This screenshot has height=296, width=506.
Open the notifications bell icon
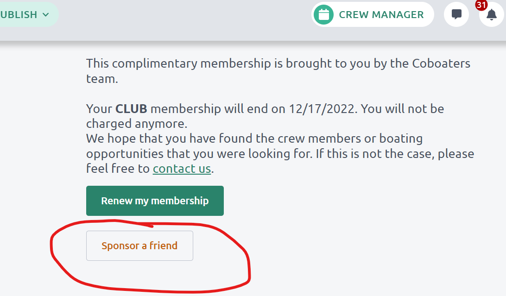tap(491, 15)
